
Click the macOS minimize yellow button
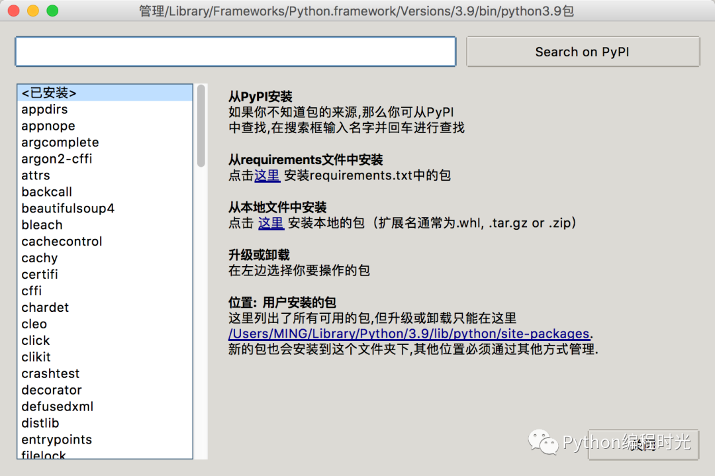pyautogui.click(x=33, y=11)
